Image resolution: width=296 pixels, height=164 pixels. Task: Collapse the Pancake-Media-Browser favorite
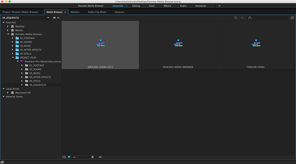click(x=8, y=34)
